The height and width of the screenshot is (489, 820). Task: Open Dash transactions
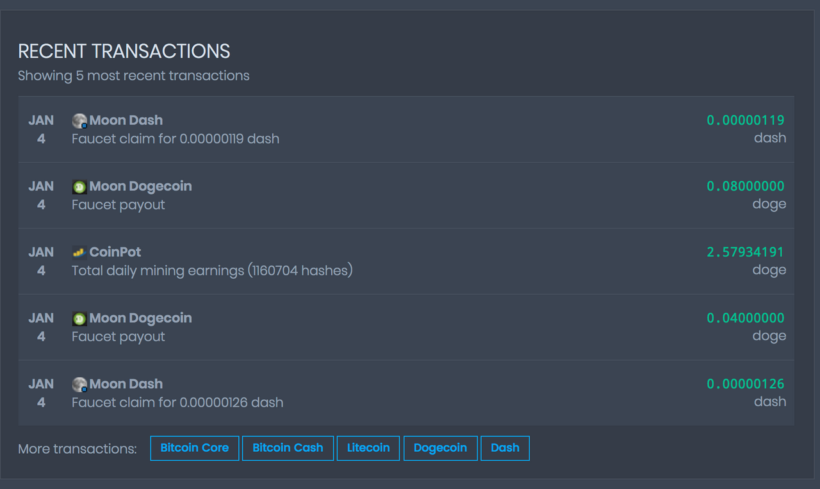point(505,448)
